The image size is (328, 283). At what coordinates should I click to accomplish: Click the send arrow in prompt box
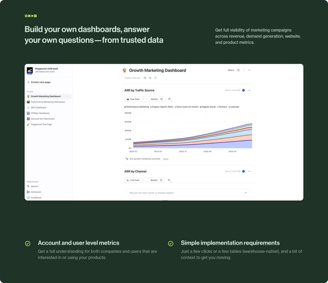[x=246, y=193]
